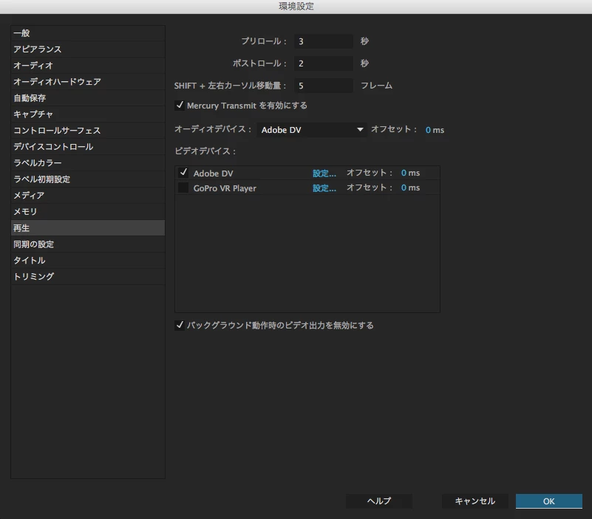Click the オーディオデバイス offset 0 ms value
Image resolution: width=592 pixels, height=519 pixels.
pos(435,130)
